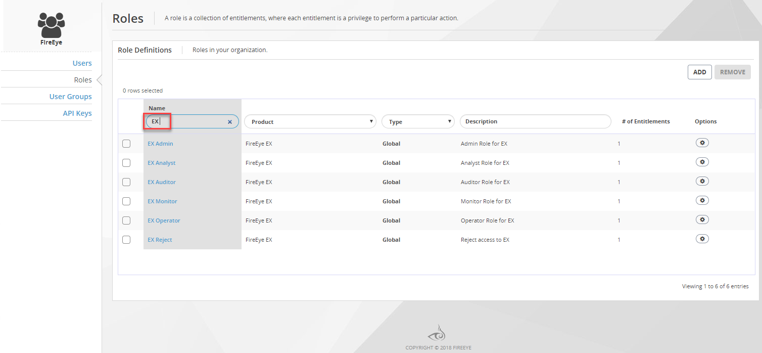Click the Global type in EX Admin row
The image size is (762, 353).
click(392, 144)
